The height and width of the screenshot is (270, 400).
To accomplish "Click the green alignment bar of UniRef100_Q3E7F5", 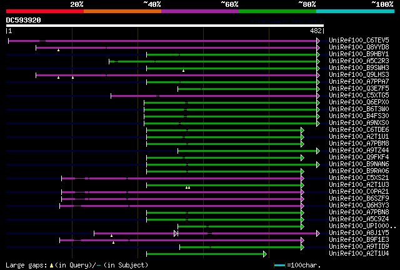I will point(247,89).
